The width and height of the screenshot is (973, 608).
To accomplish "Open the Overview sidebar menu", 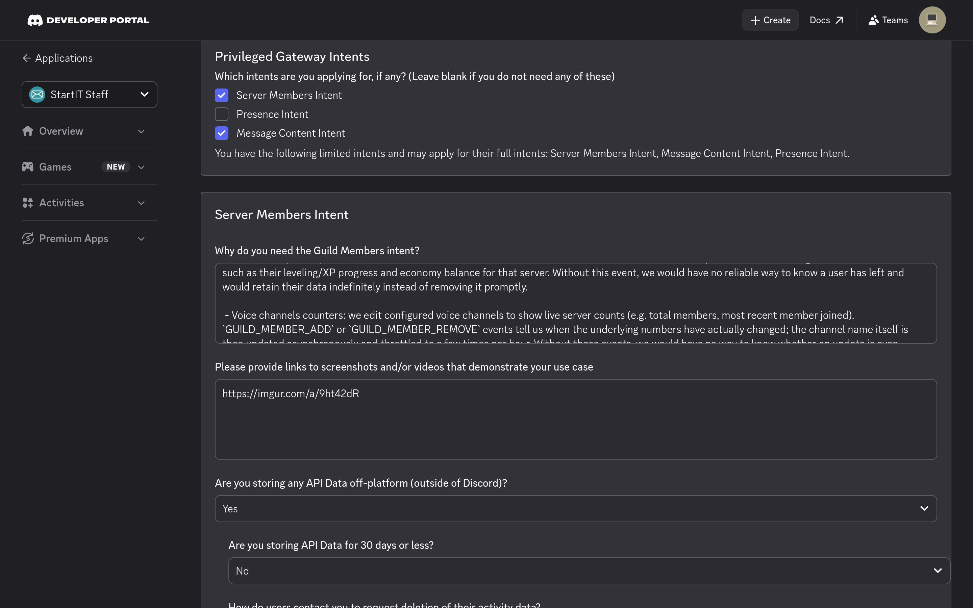I will [89, 131].
